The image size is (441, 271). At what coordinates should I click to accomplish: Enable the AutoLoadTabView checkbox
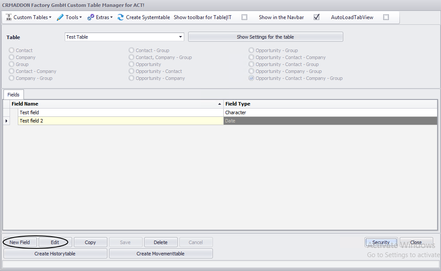coord(386,17)
